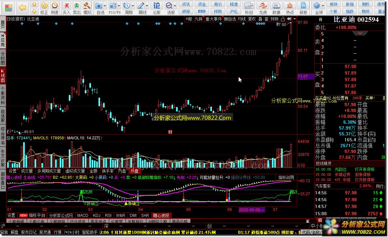388x237 pixels.
Task: Open 股市日记 in status bar
Action: click(28, 232)
